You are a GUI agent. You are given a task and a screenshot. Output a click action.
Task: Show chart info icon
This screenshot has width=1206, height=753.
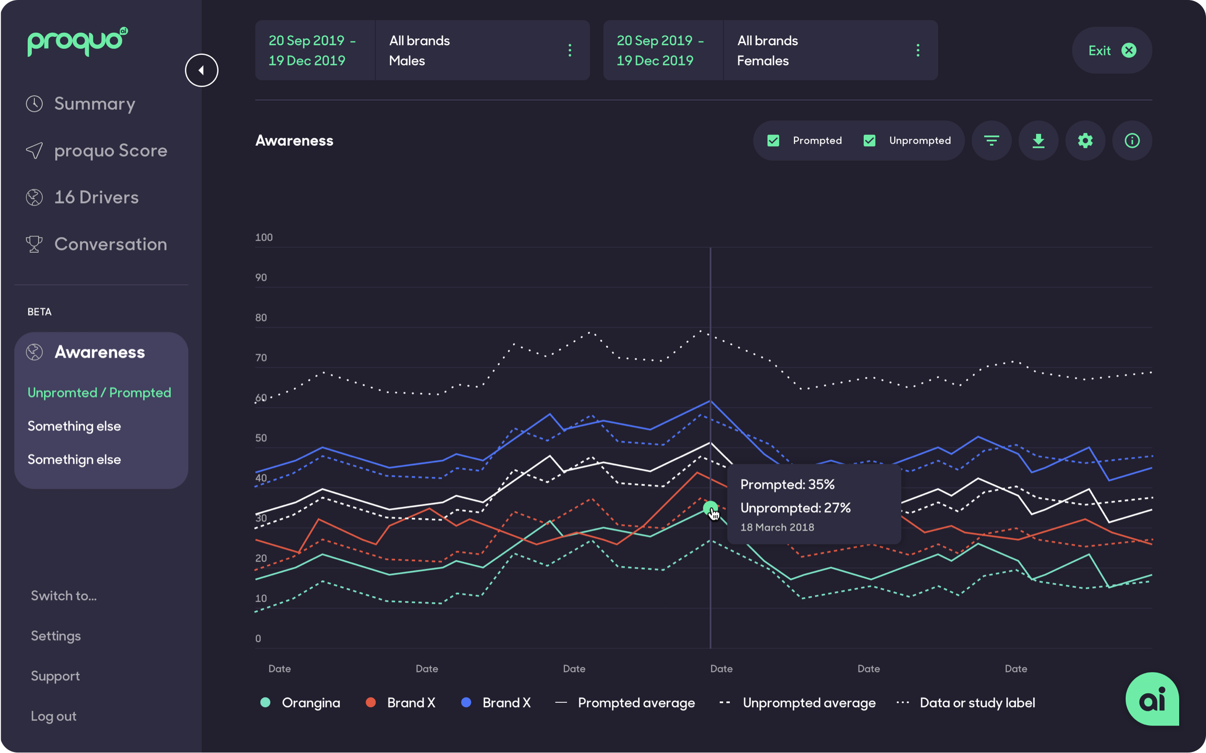[1132, 140]
